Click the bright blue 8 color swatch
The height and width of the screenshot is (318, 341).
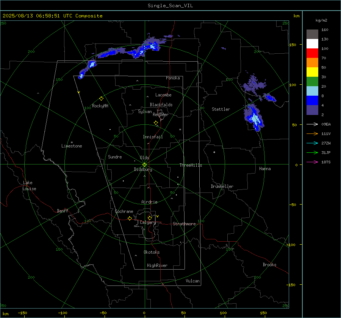(x=312, y=100)
